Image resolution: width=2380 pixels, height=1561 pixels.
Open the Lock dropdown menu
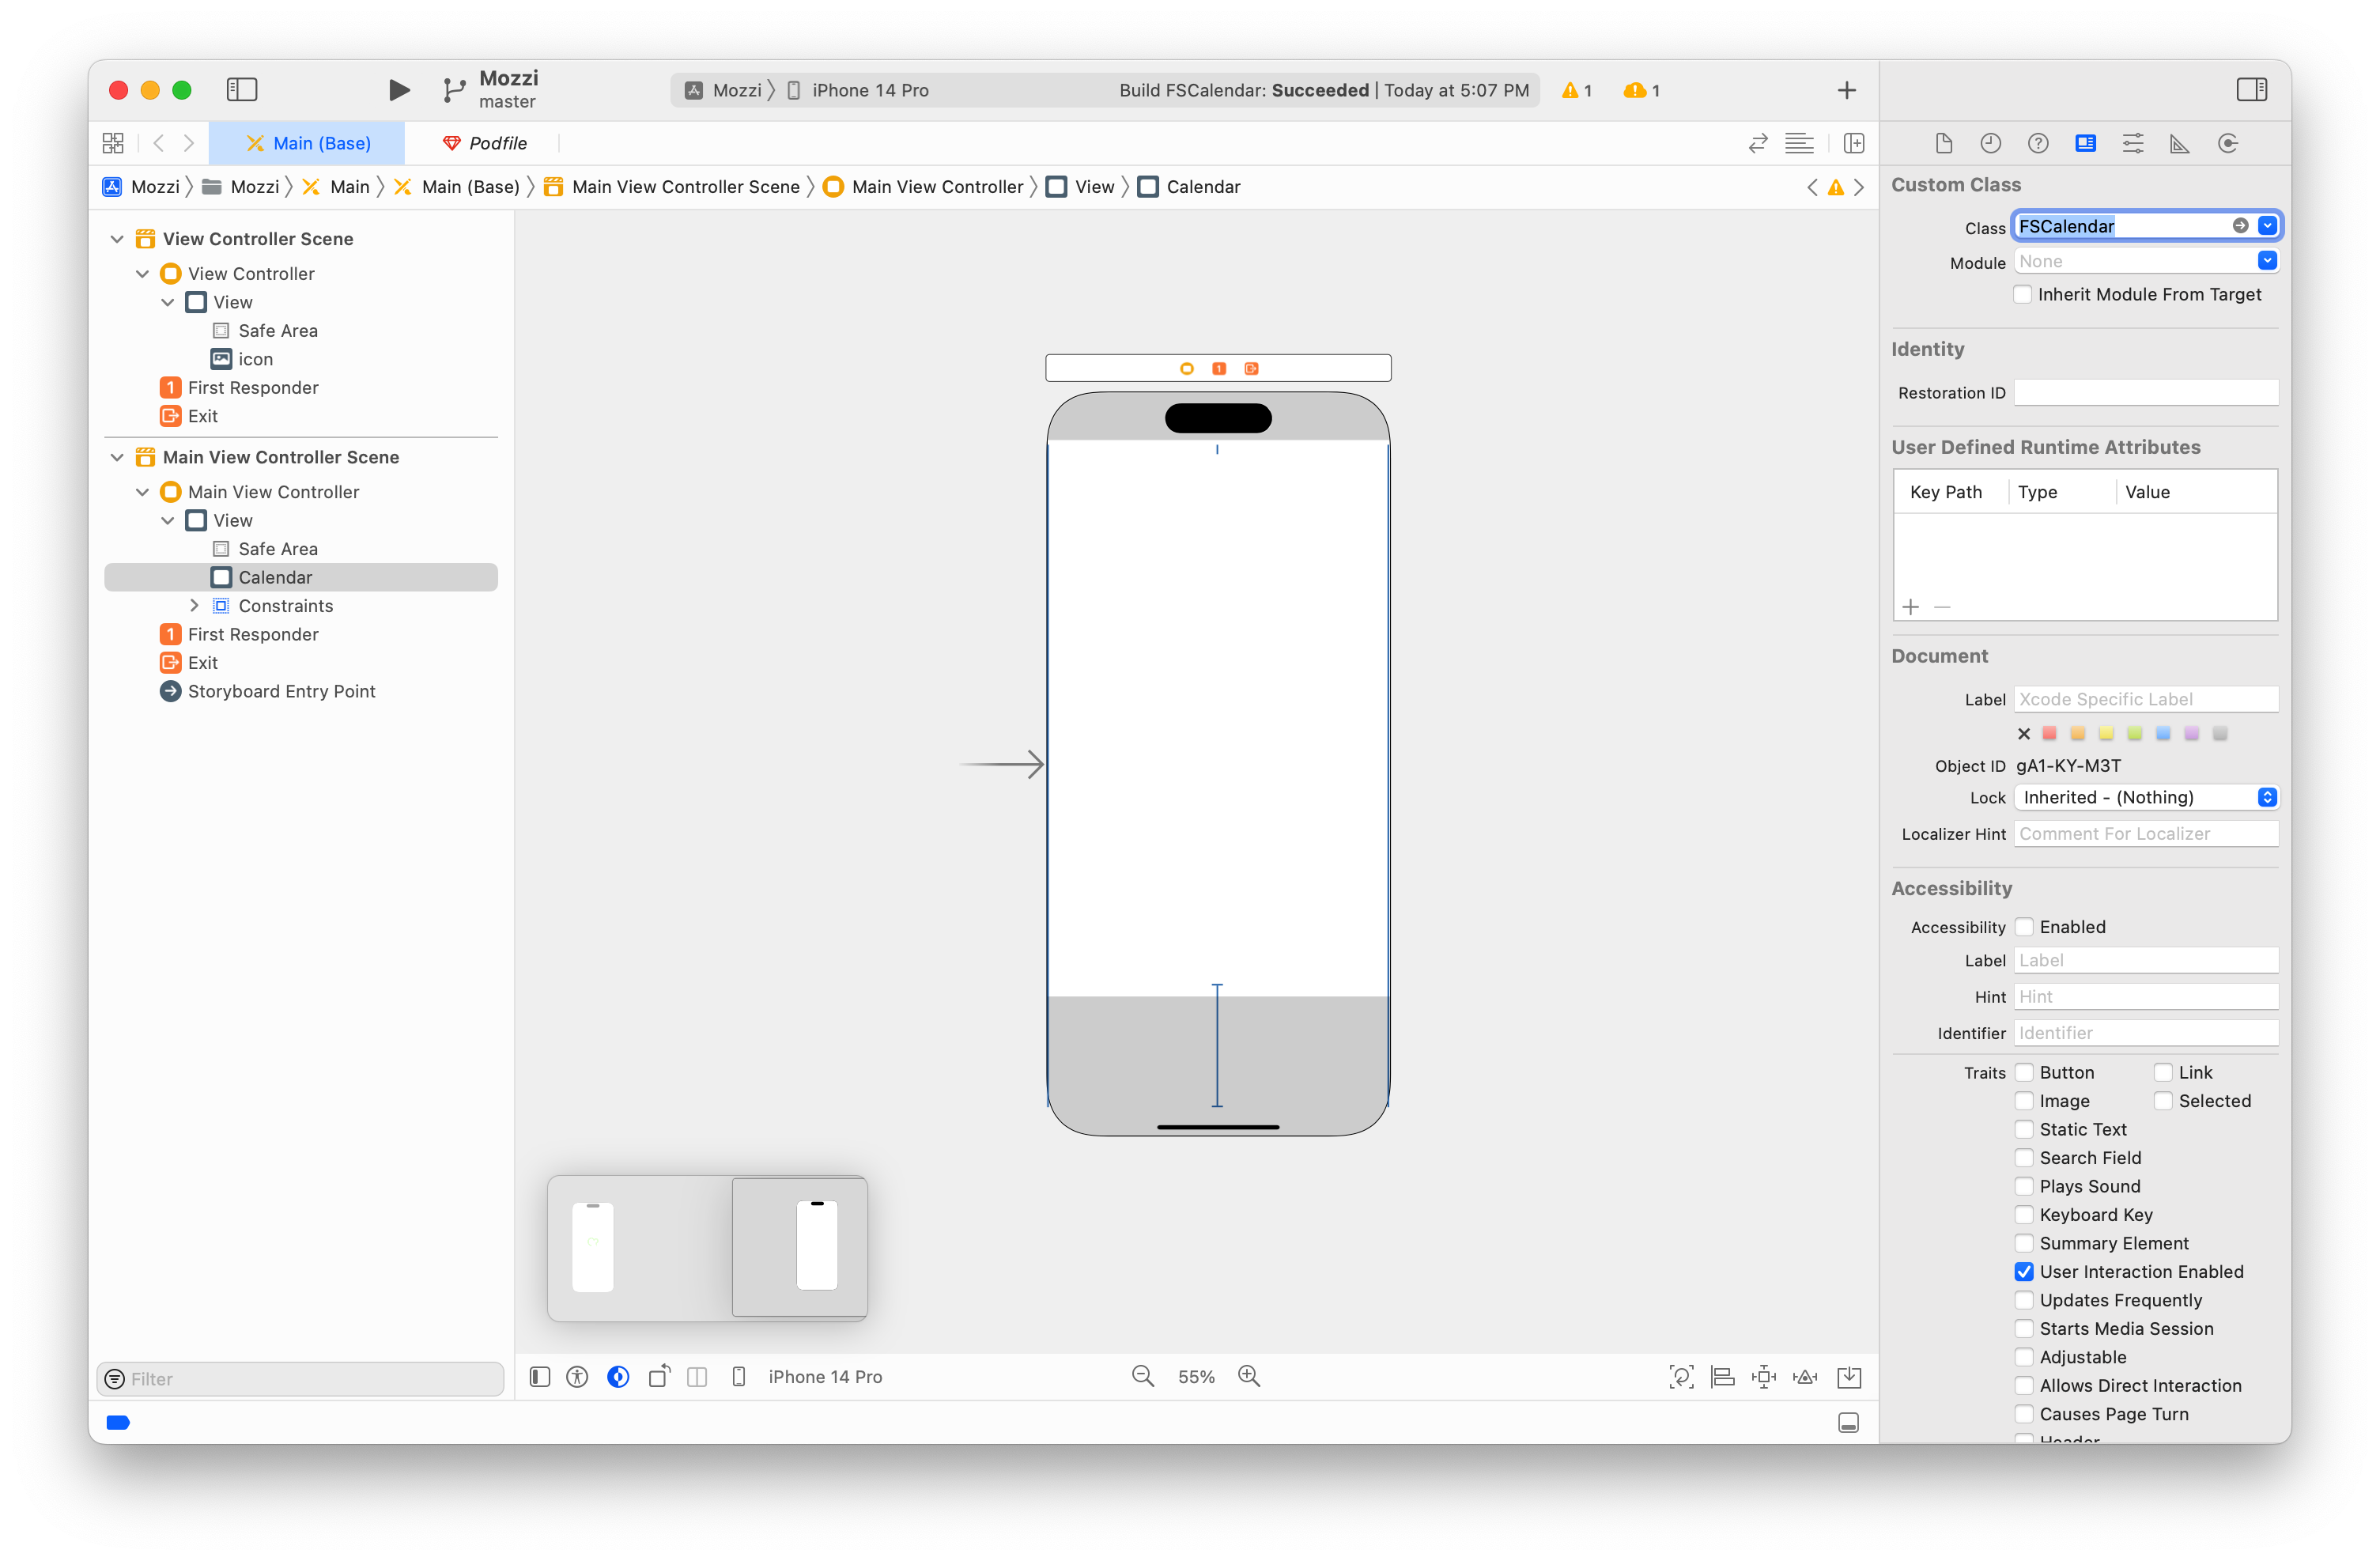pos(2145,797)
